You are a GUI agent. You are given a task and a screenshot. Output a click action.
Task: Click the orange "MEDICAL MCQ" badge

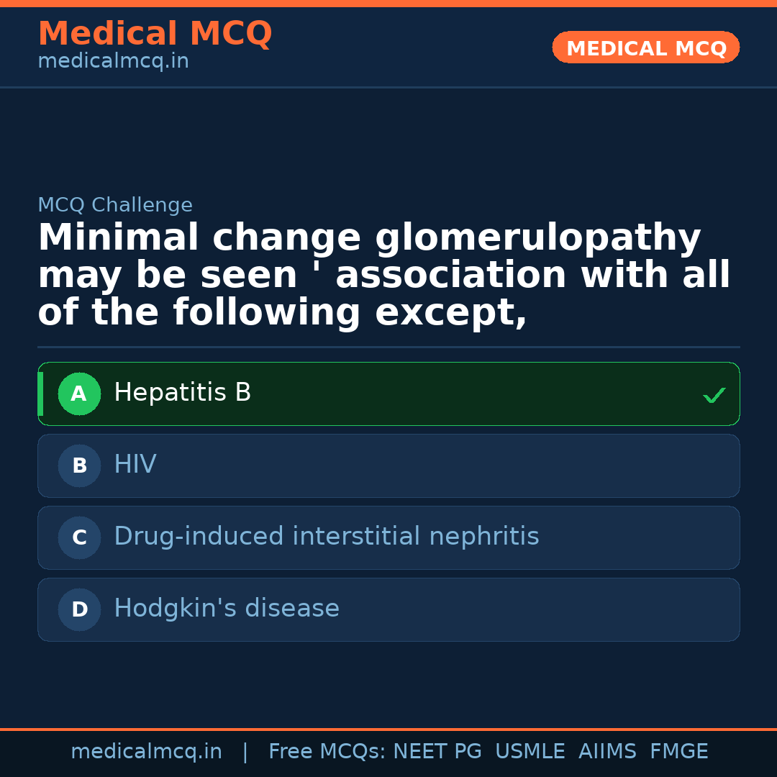coord(646,48)
